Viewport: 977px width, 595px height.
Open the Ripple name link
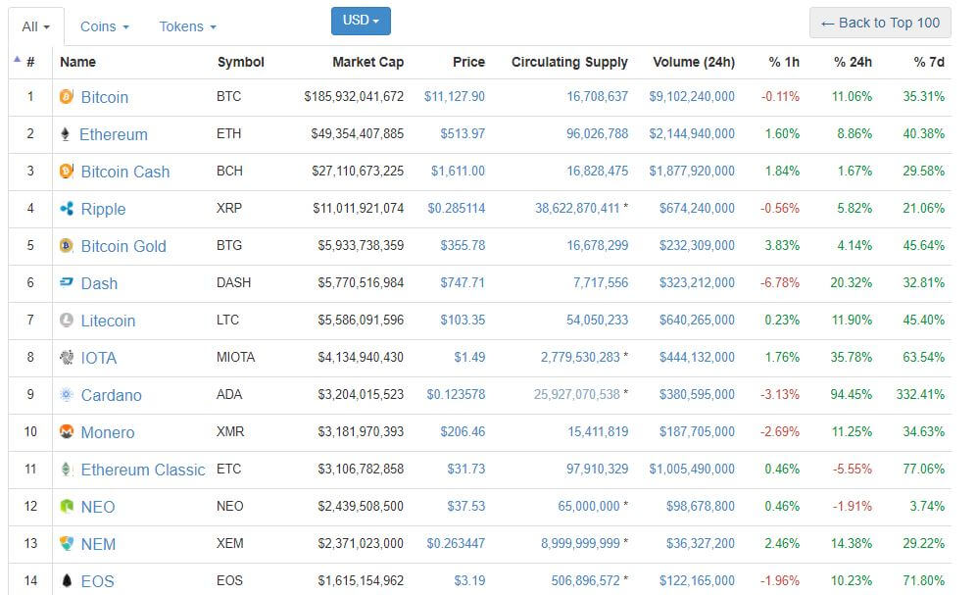click(104, 210)
